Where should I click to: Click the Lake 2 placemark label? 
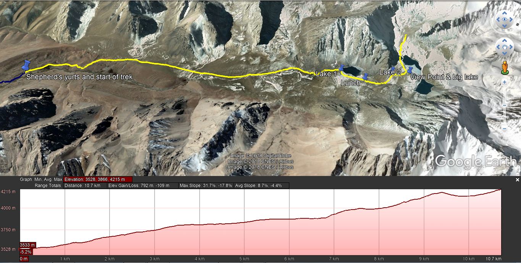click(x=390, y=72)
